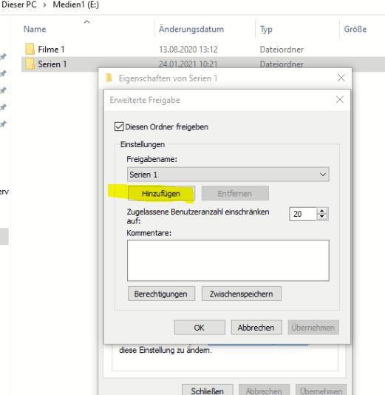
Task: Click the Zwischenspeichern button
Action: [242, 294]
